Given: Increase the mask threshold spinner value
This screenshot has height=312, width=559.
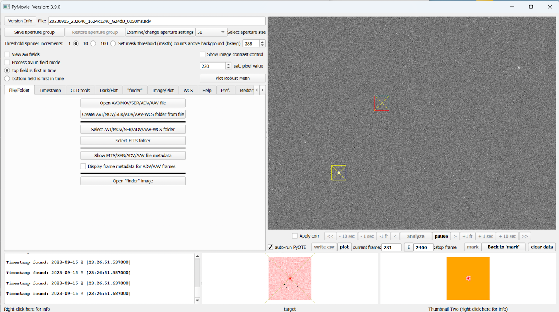Looking at the screenshot, I should (262, 42).
